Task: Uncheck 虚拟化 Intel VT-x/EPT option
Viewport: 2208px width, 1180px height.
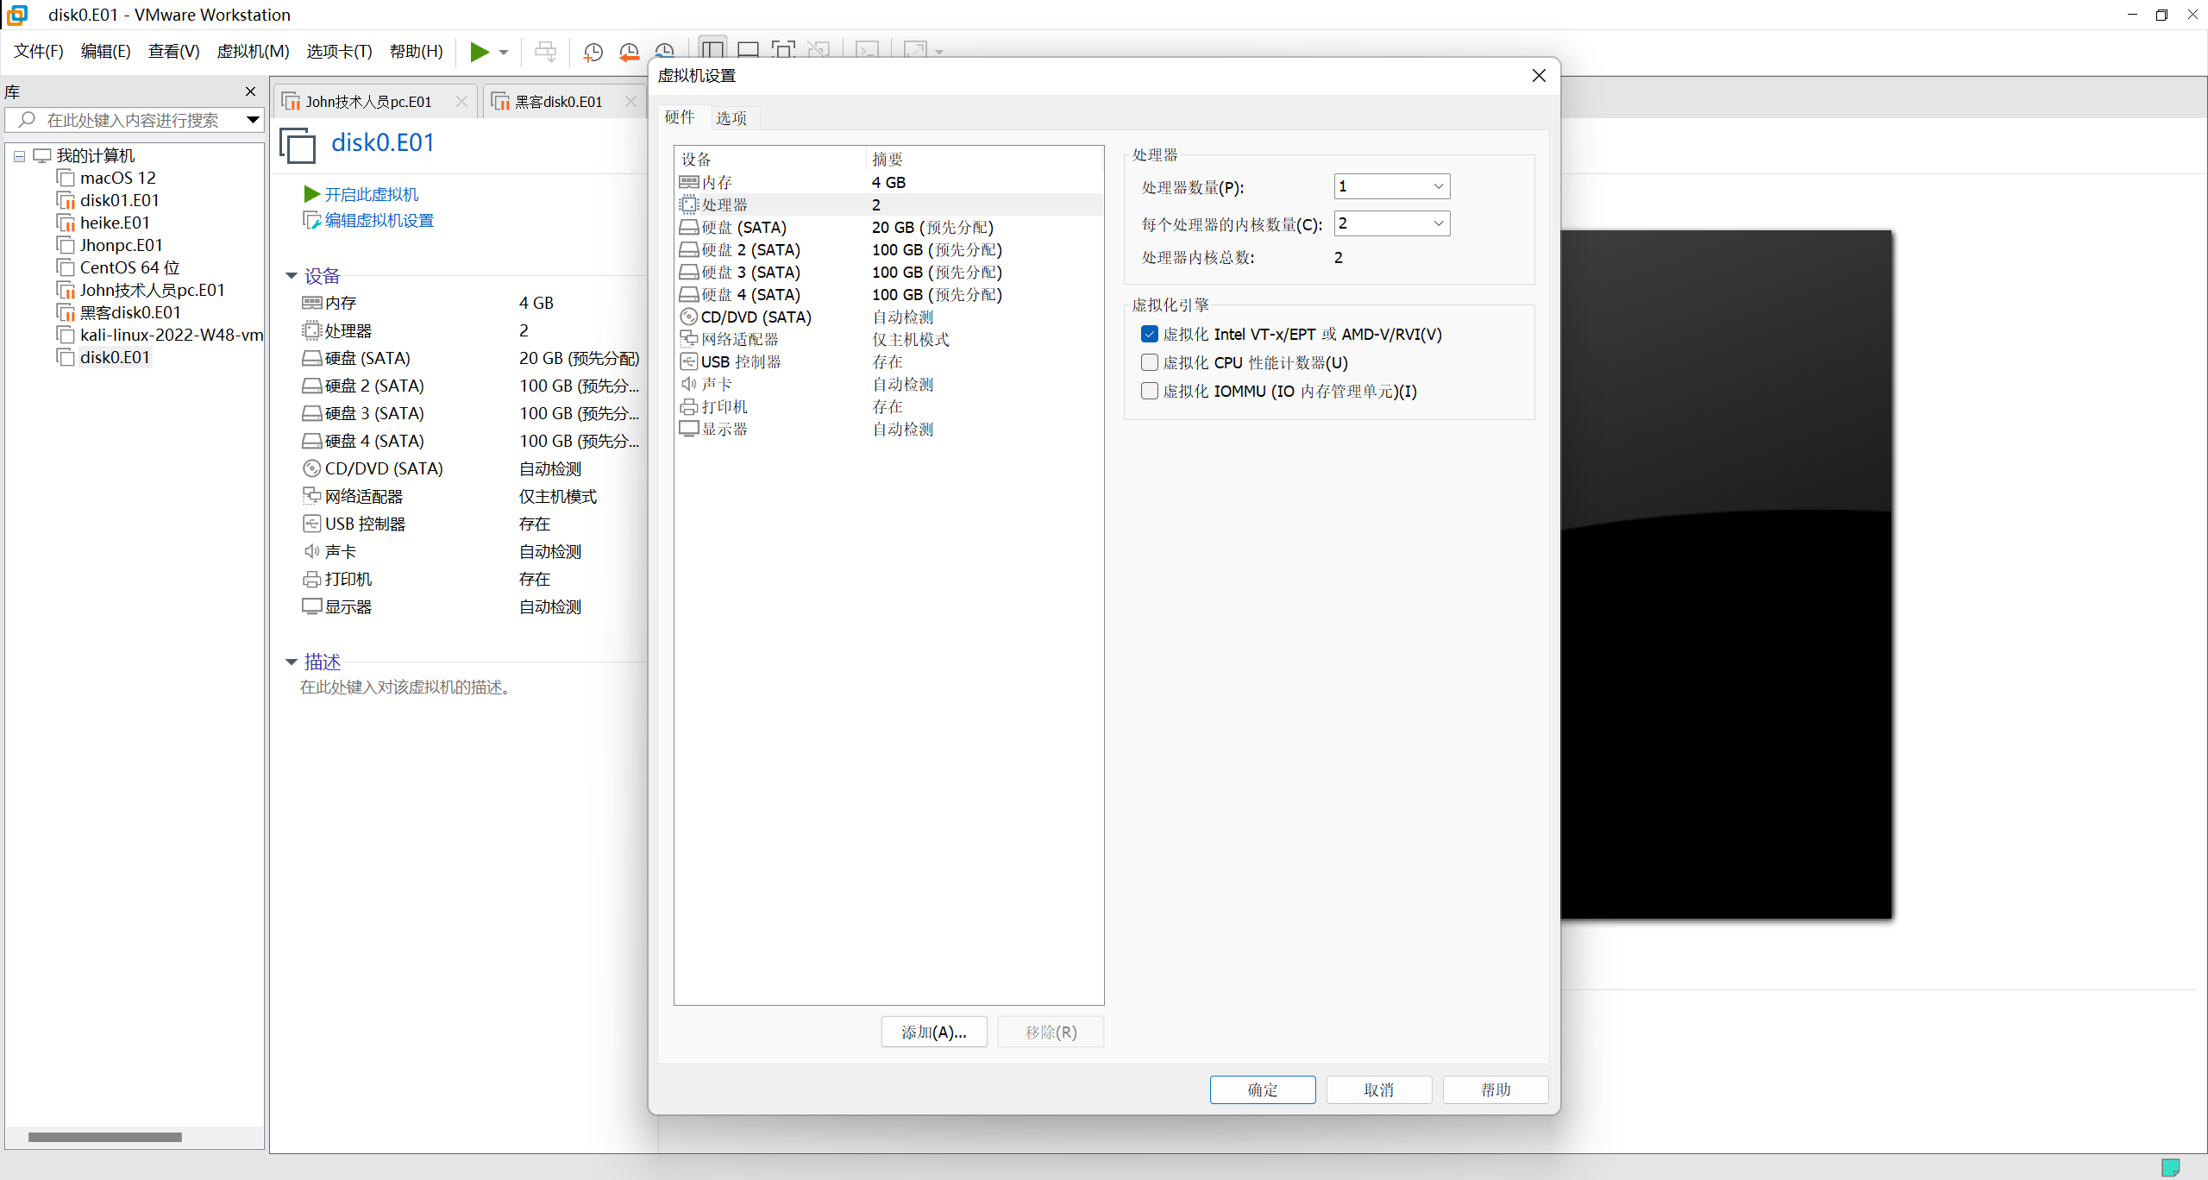Action: tap(1149, 334)
